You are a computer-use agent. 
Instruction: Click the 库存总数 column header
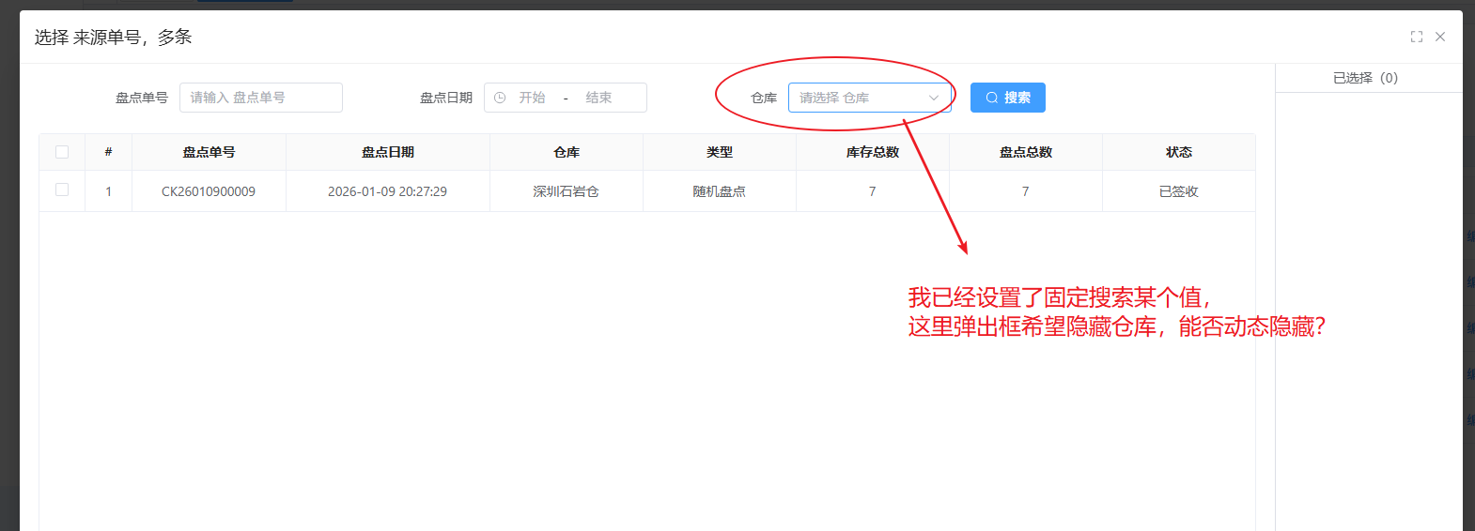(x=872, y=152)
